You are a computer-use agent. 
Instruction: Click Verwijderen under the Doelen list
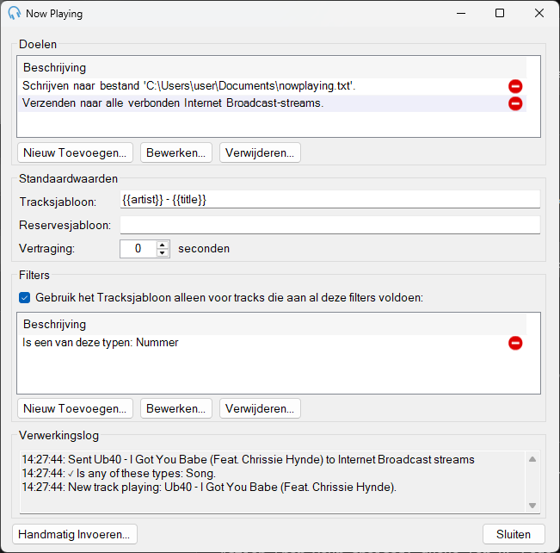pos(260,152)
